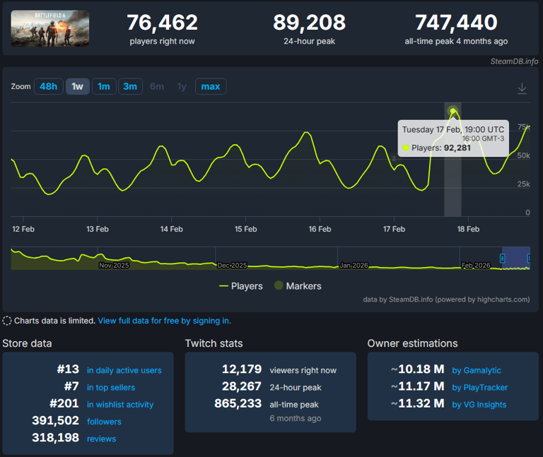The width and height of the screenshot is (543, 457).
Task: Show max chart range
Action: pyautogui.click(x=211, y=86)
